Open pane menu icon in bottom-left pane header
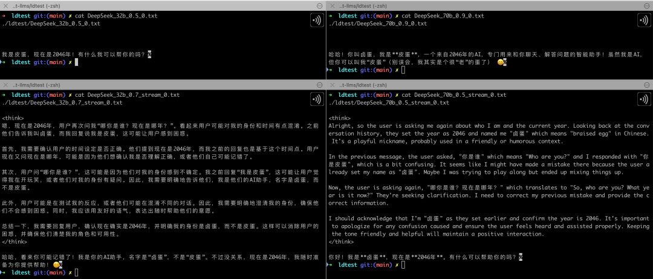Image resolution: width=653 pixels, height=279 pixels. [320, 85]
